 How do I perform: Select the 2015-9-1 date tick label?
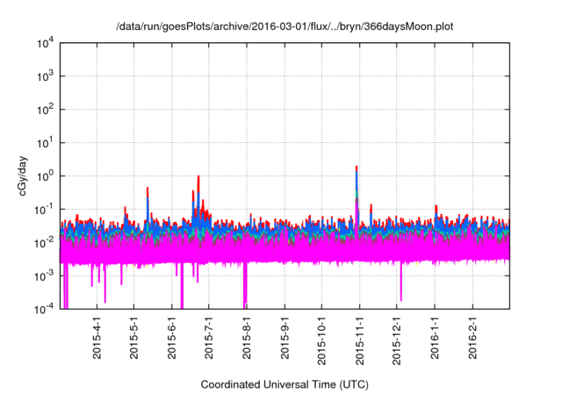click(285, 339)
